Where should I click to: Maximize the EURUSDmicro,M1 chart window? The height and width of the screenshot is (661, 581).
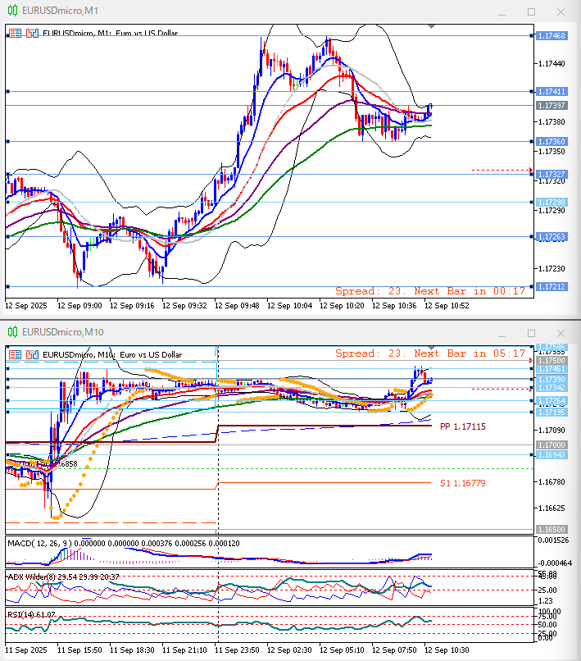tap(531, 12)
